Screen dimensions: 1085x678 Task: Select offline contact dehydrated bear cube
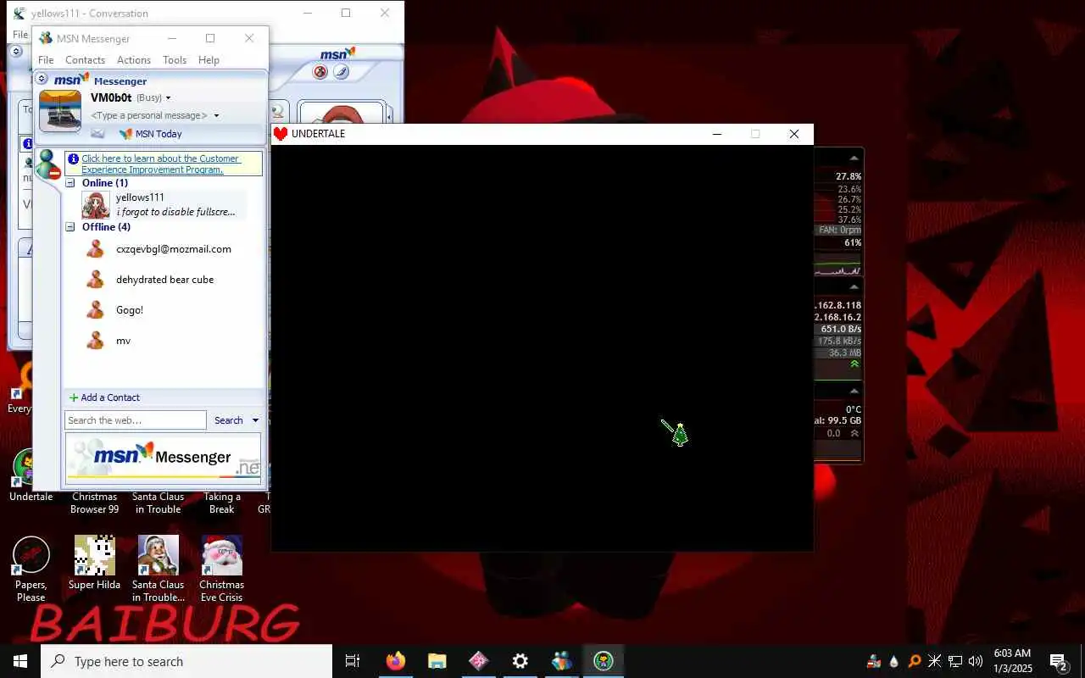pyautogui.click(x=164, y=280)
